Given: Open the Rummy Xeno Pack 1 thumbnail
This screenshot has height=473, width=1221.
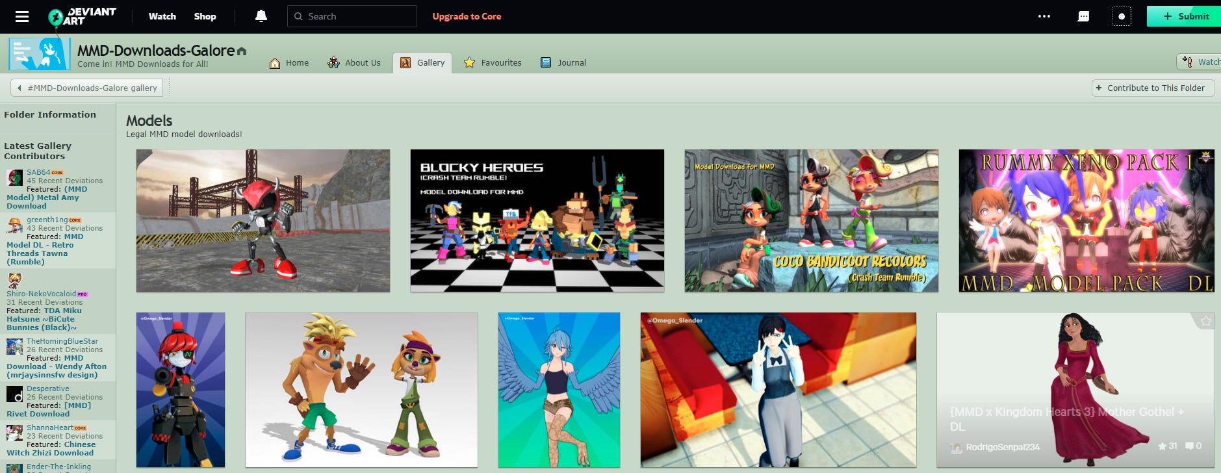Looking at the screenshot, I should (1086, 221).
